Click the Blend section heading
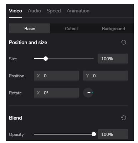138x143 pixels. (x=15, y=118)
